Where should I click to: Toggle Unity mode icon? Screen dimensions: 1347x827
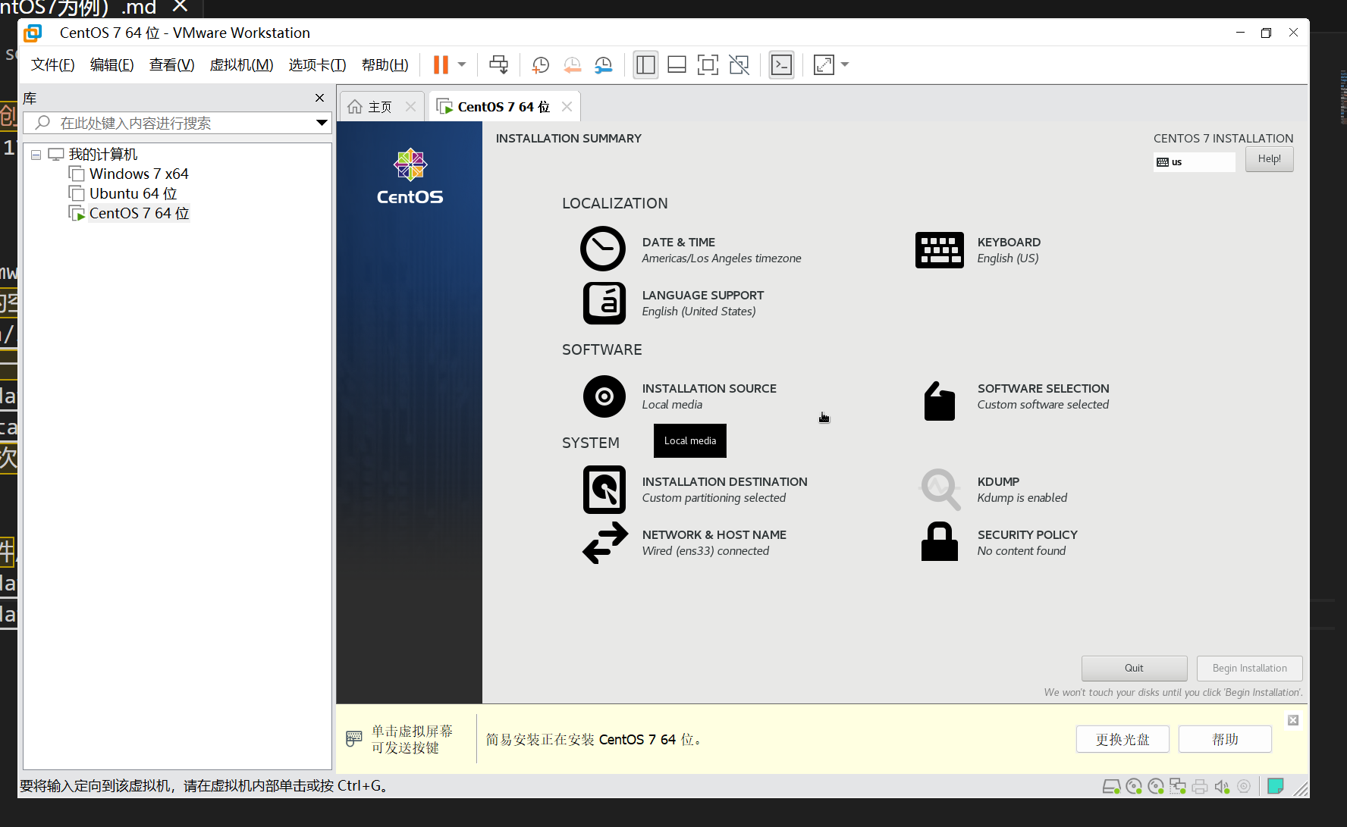[739, 65]
